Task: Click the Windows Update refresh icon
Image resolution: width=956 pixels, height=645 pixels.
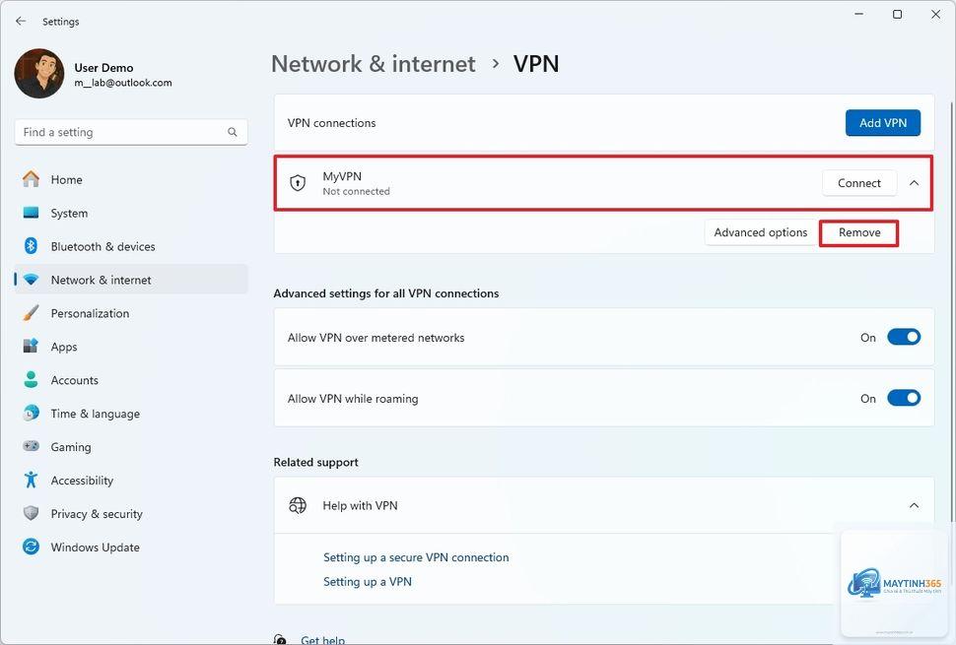Action: point(31,547)
